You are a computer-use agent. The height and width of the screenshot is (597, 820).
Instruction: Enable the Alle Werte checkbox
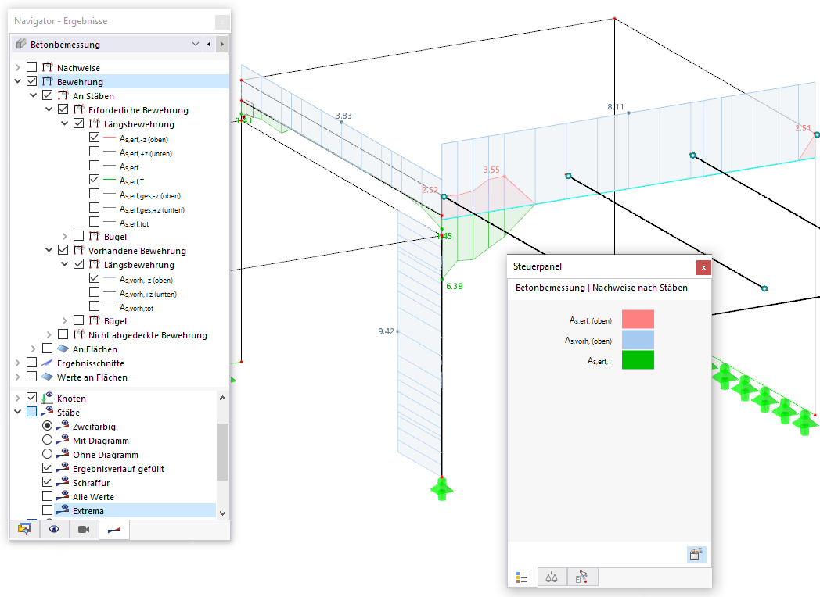tap(47, 496)
